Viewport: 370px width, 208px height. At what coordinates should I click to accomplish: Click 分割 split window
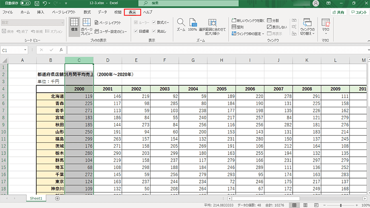[x=273, y=21]
